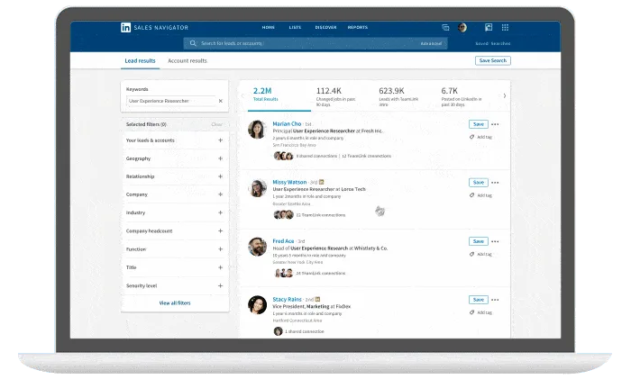The image size is (631, 388).
Task: Save lead Fred Ace
Action: (x=479, y=241)
